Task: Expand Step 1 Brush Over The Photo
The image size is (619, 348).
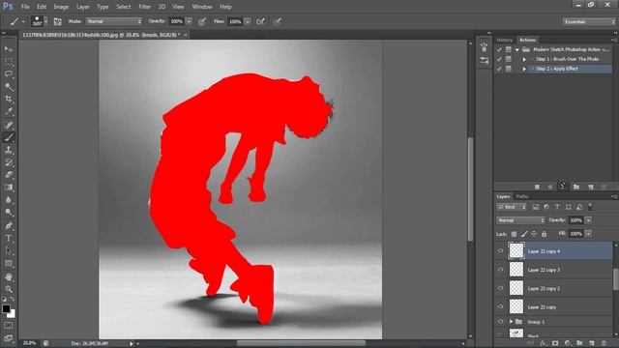Action: 524,59
